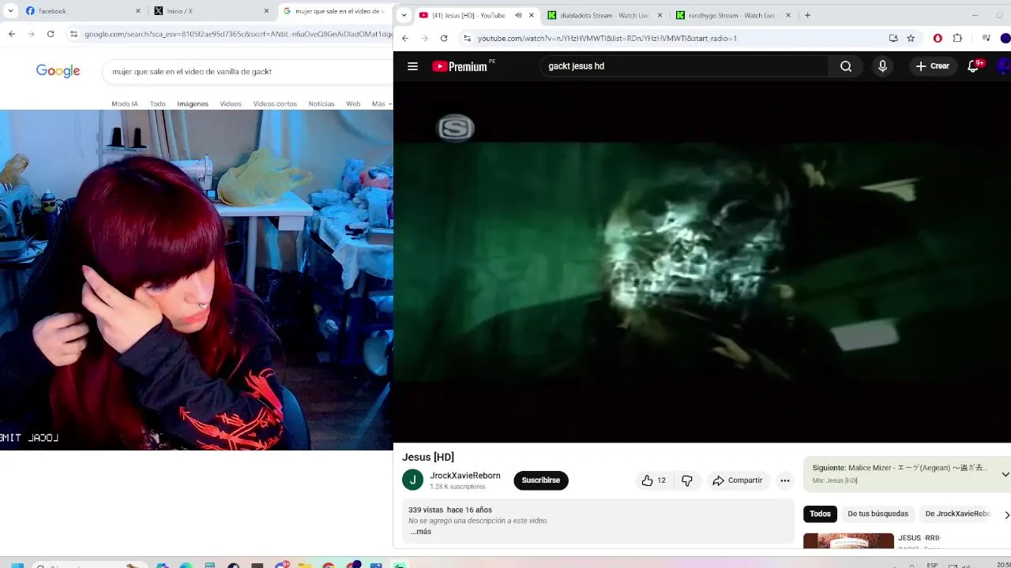This screenshot has width=1011, height=568.
Task: Open Modo IA in Google
Action: click(x=125, y=104)
